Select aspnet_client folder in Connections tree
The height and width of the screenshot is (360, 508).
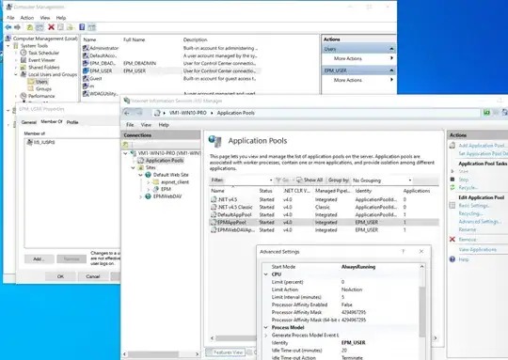(171, 182)
